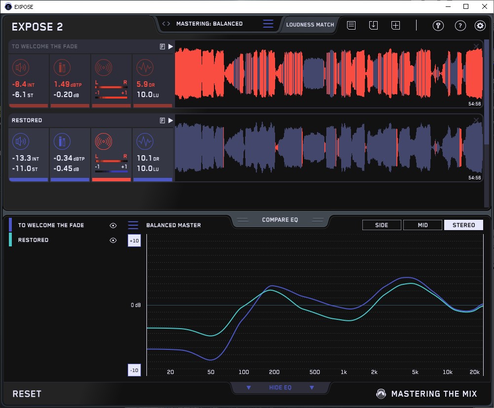Select the STEREO EQ view tab
Viewport: 494px width, 408px height.
pyautogui.click(x=463, y=225)
